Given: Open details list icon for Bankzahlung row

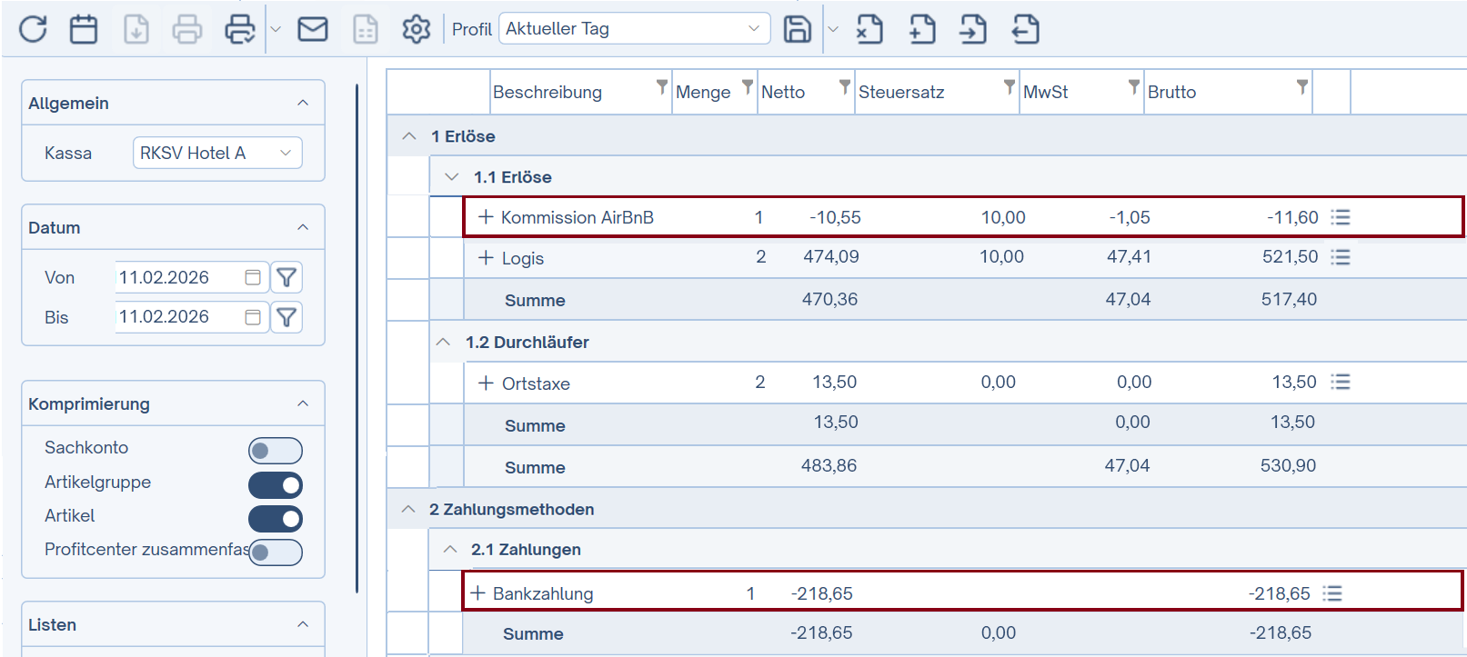Looking at the screenshot, I should (1332, 593).
